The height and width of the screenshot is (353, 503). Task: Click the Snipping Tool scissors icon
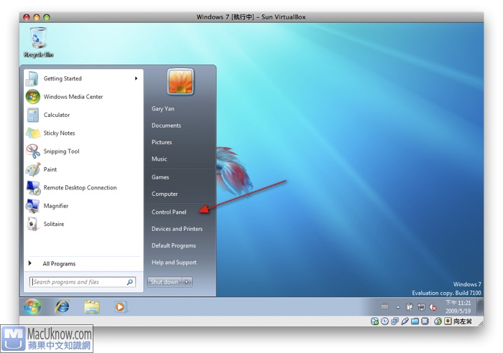[x=33, y=151]
